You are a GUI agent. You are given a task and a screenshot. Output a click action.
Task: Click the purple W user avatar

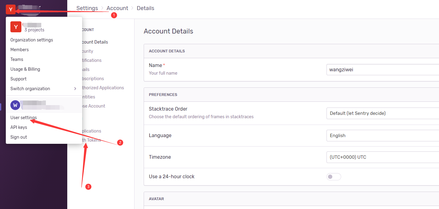coord(15,105)
